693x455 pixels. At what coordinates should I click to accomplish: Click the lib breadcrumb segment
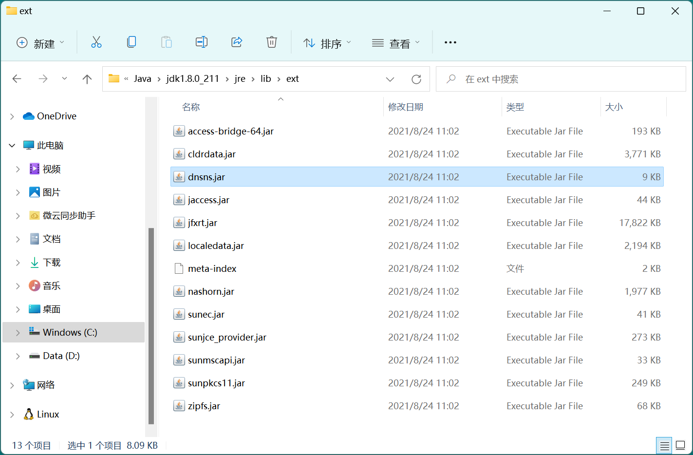pos(266,79)
